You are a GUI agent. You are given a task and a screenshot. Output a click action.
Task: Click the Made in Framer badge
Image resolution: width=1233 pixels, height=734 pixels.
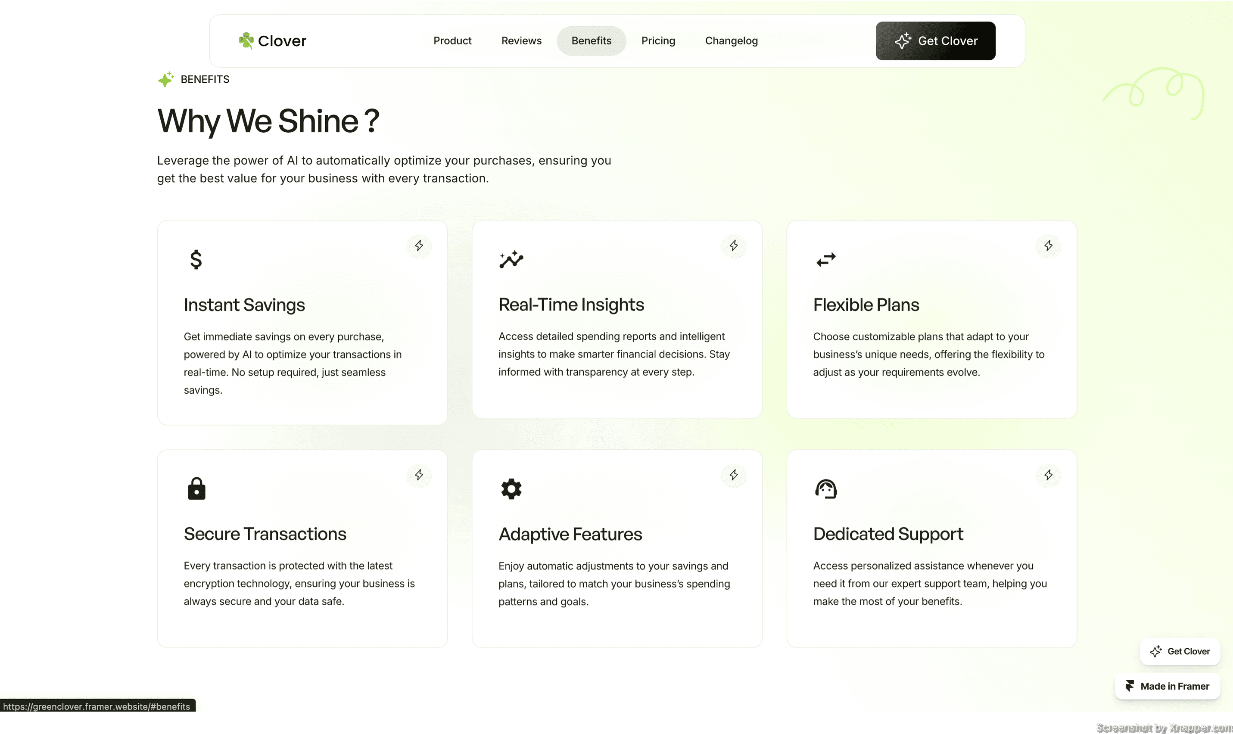click(x=1167, y=686)
